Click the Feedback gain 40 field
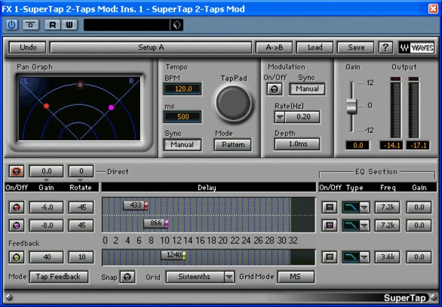 [x=47, y=257]
